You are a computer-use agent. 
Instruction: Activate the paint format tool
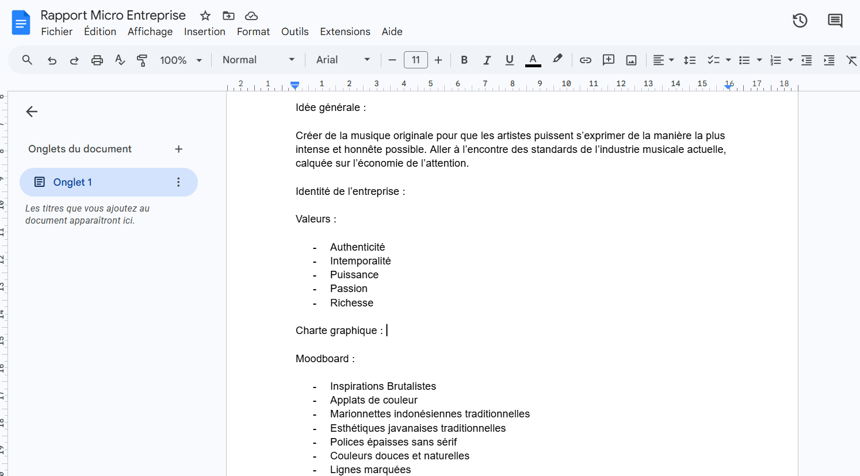(142, 60)
